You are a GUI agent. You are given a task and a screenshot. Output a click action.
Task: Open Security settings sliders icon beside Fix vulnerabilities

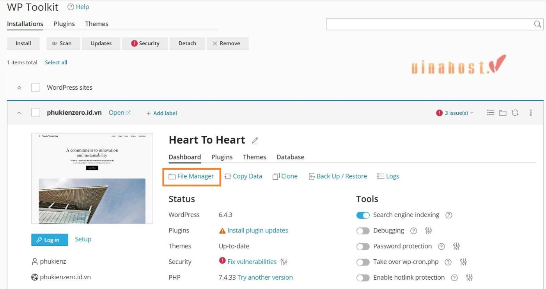coord(284,262)
